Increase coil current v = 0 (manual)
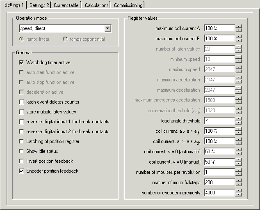The width and height of the screenshot is (260, 210). pyautogui.click(x=239, y=160)
